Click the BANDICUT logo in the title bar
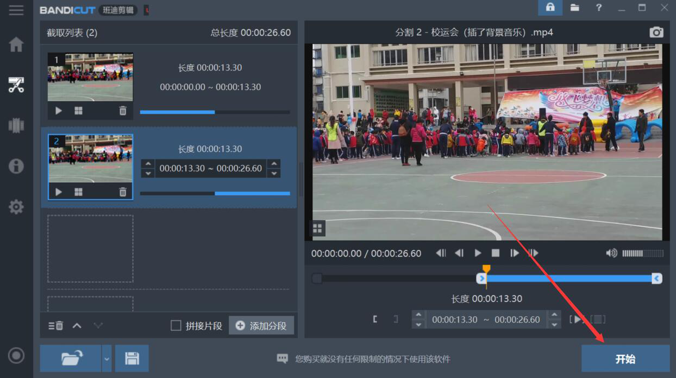This screenshot has height=378, width=676. pyautogui.click(x=67, y=10)
